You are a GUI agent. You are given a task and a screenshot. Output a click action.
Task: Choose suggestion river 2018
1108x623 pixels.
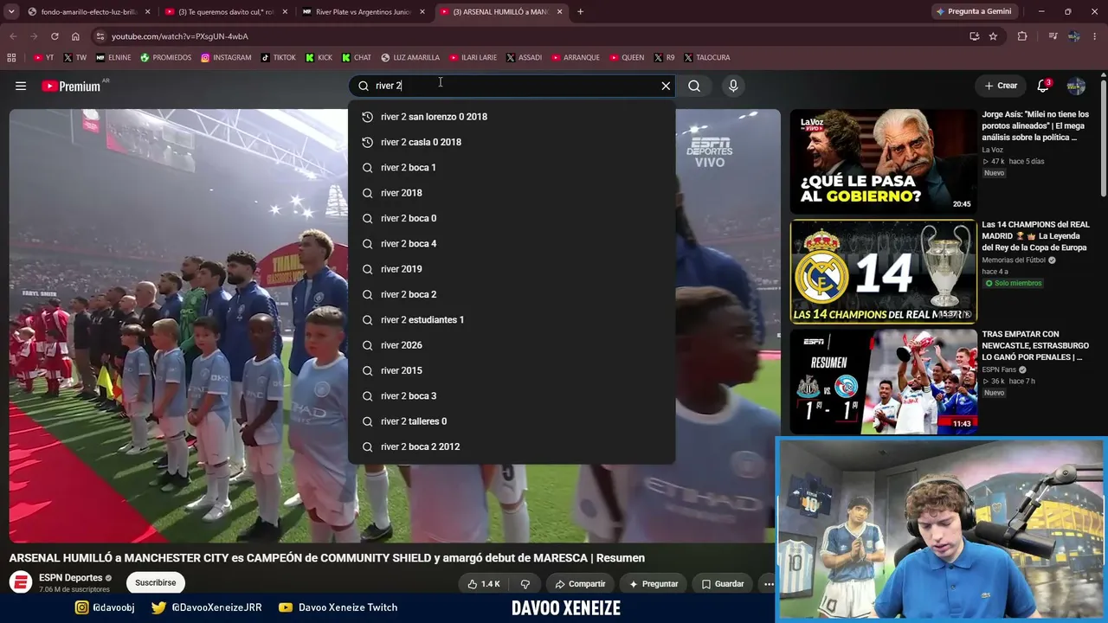512,193
